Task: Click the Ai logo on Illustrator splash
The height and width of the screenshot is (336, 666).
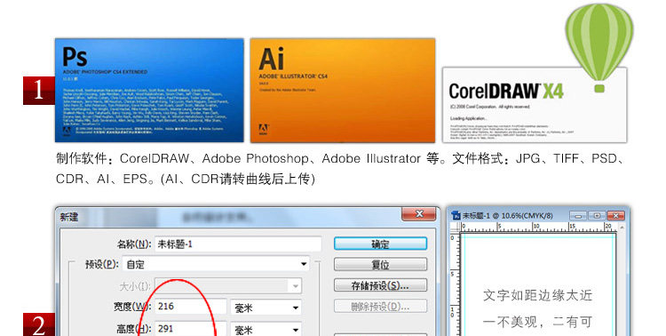Action: point(271,59)
